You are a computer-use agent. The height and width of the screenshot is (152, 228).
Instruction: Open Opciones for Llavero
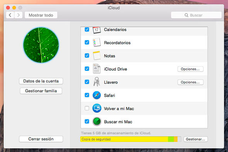(191, 82)
